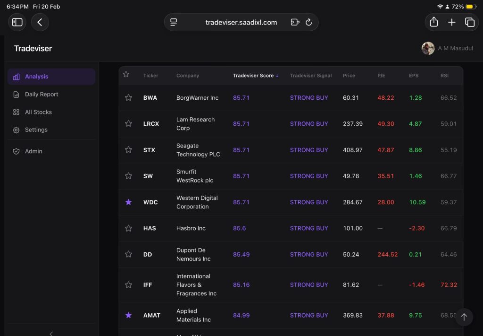Click the tradeviser.saadixl.com address field
Viewport: 483px width, 336px height.
(241, 22)
